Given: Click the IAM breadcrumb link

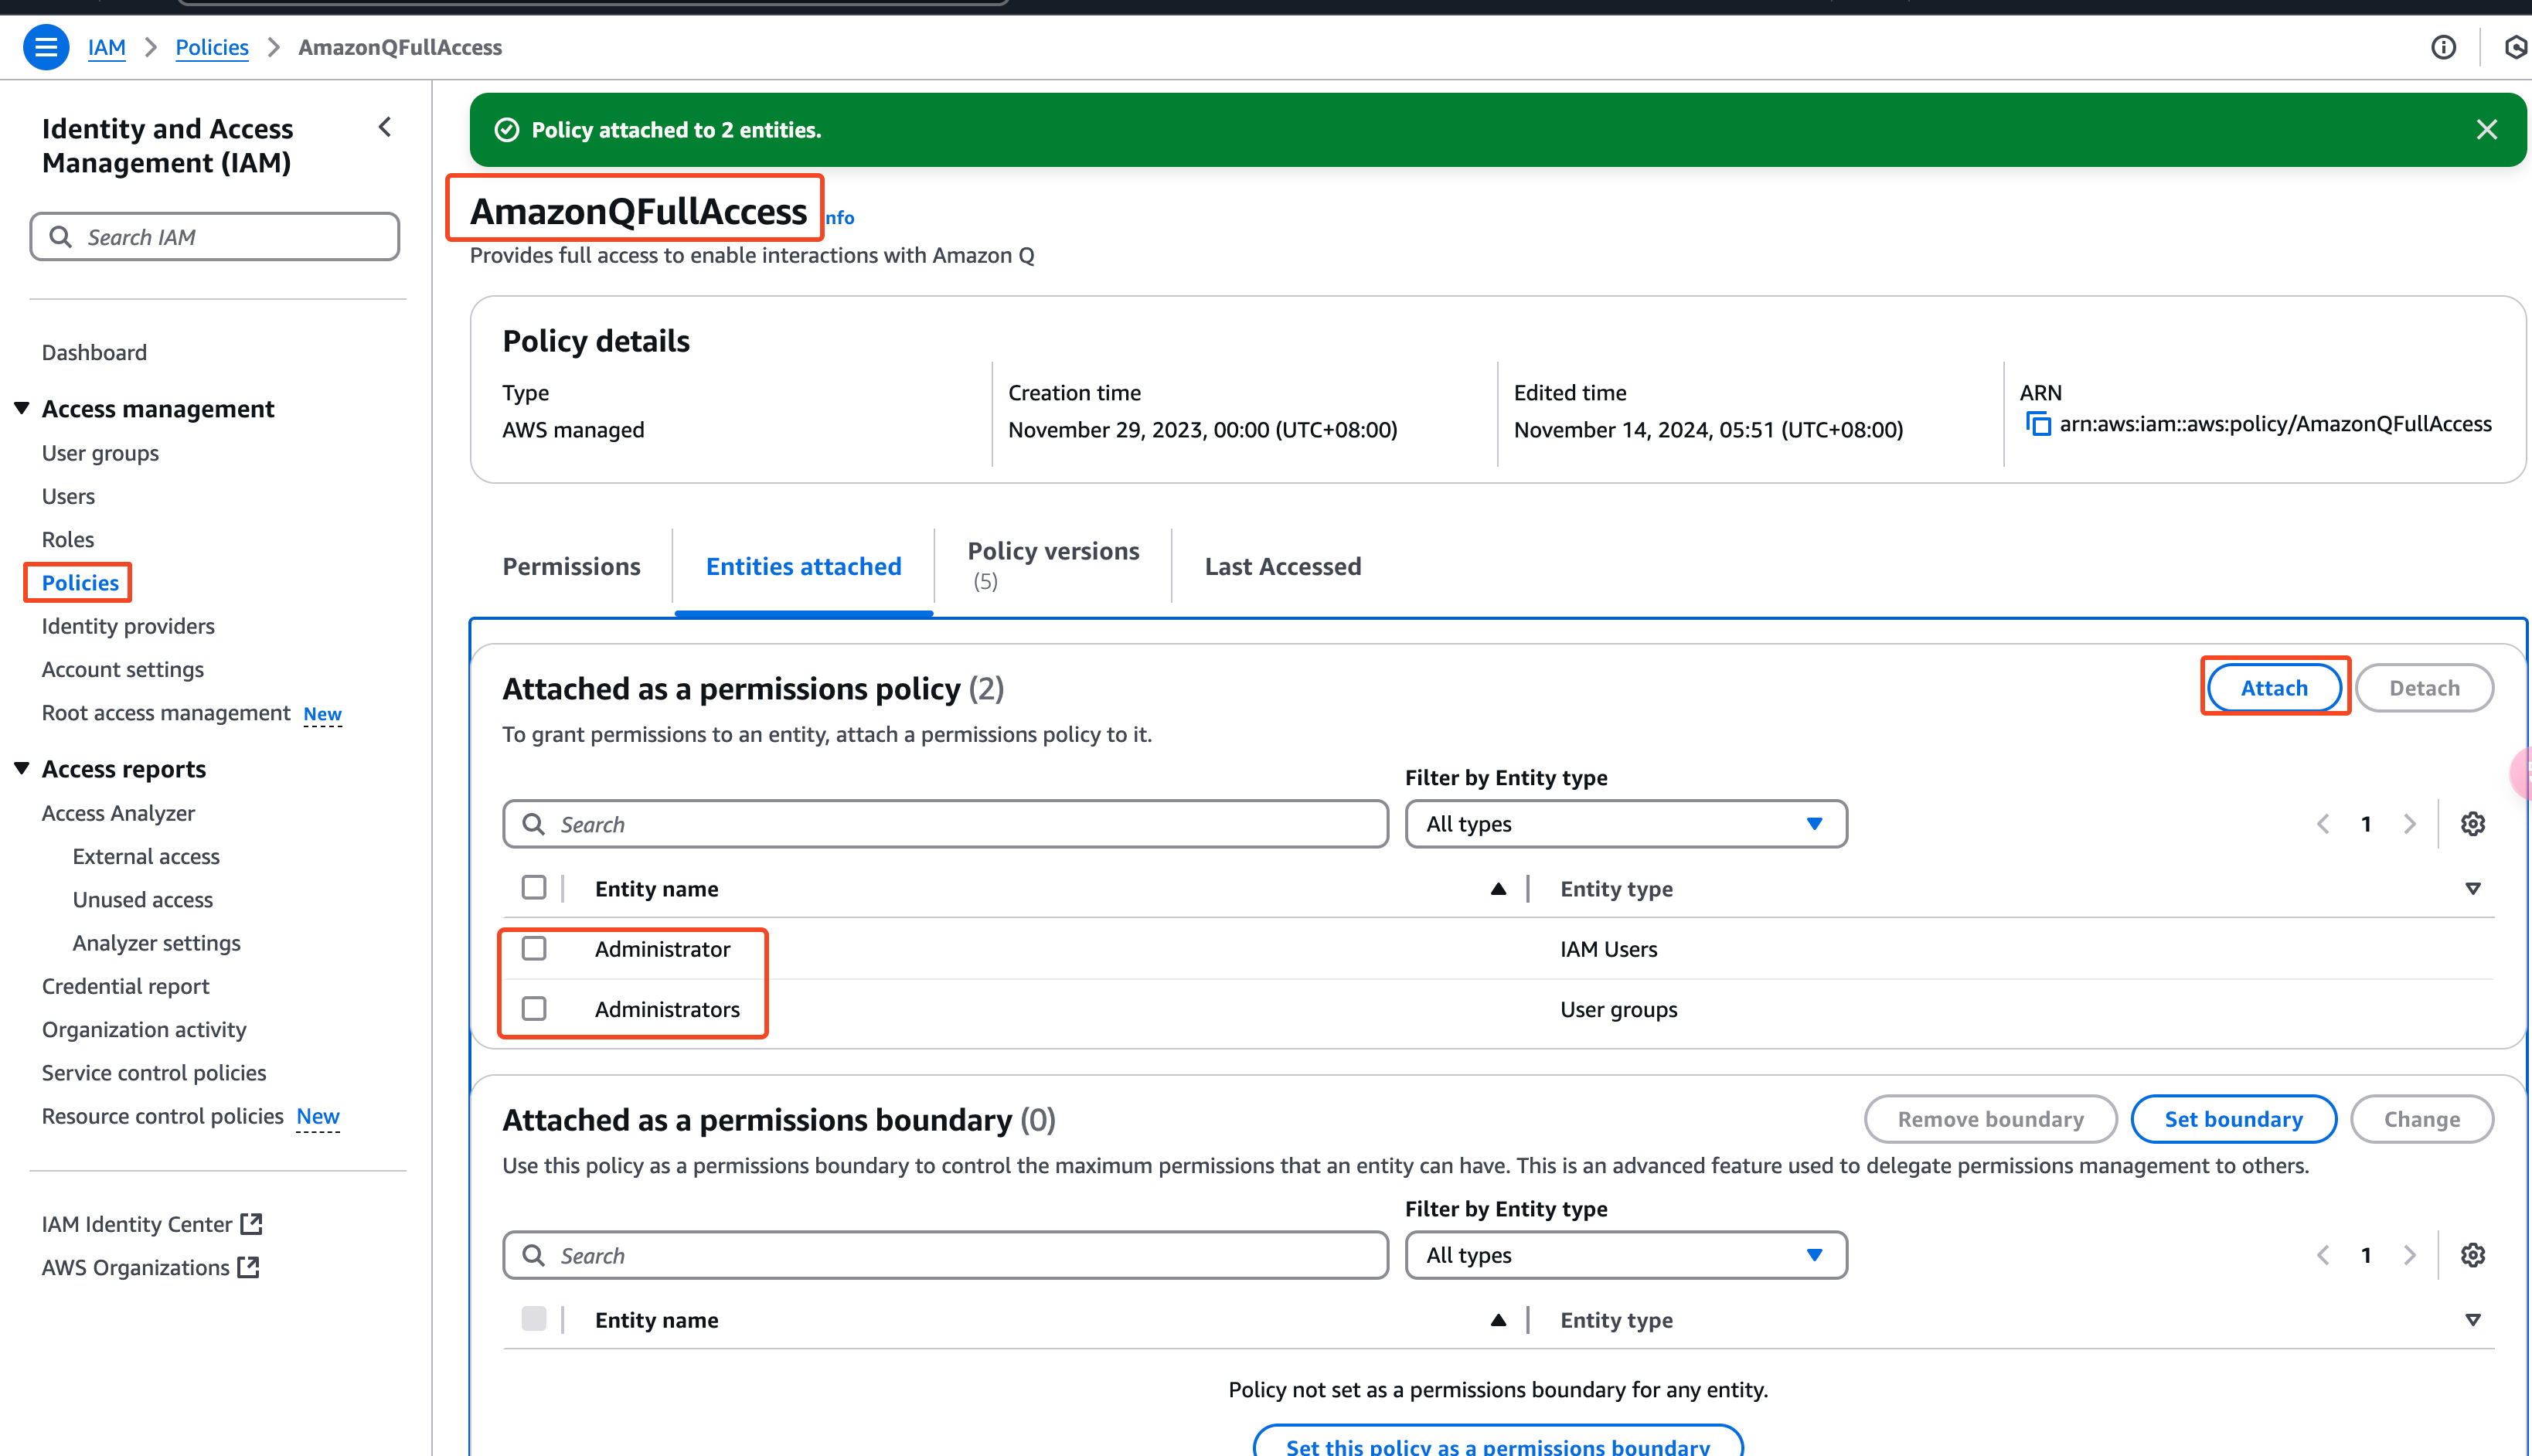Looking at the screenshot, I should [106, 47].
